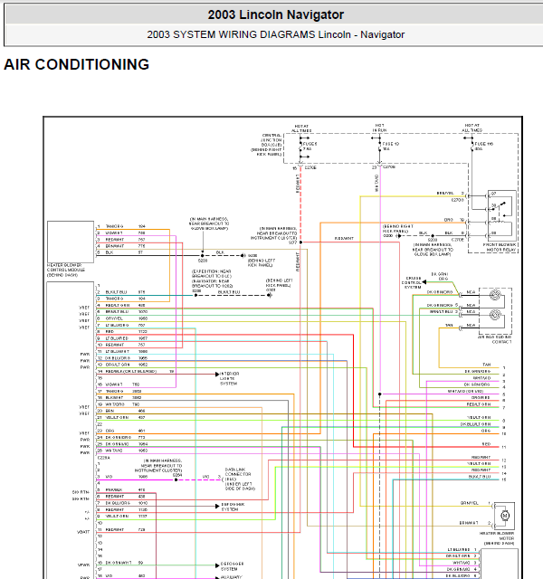Click the 'FUSE 116' label
This screenshot has height=579, width=543.
(x=483, y=144)
